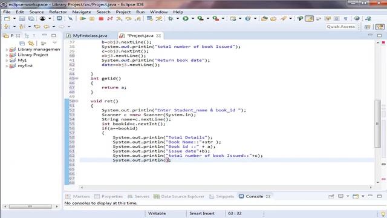The height and width of the screenshot is (218, 387).
Task: Open the Navigate menu
Action: tap(82, 12)
